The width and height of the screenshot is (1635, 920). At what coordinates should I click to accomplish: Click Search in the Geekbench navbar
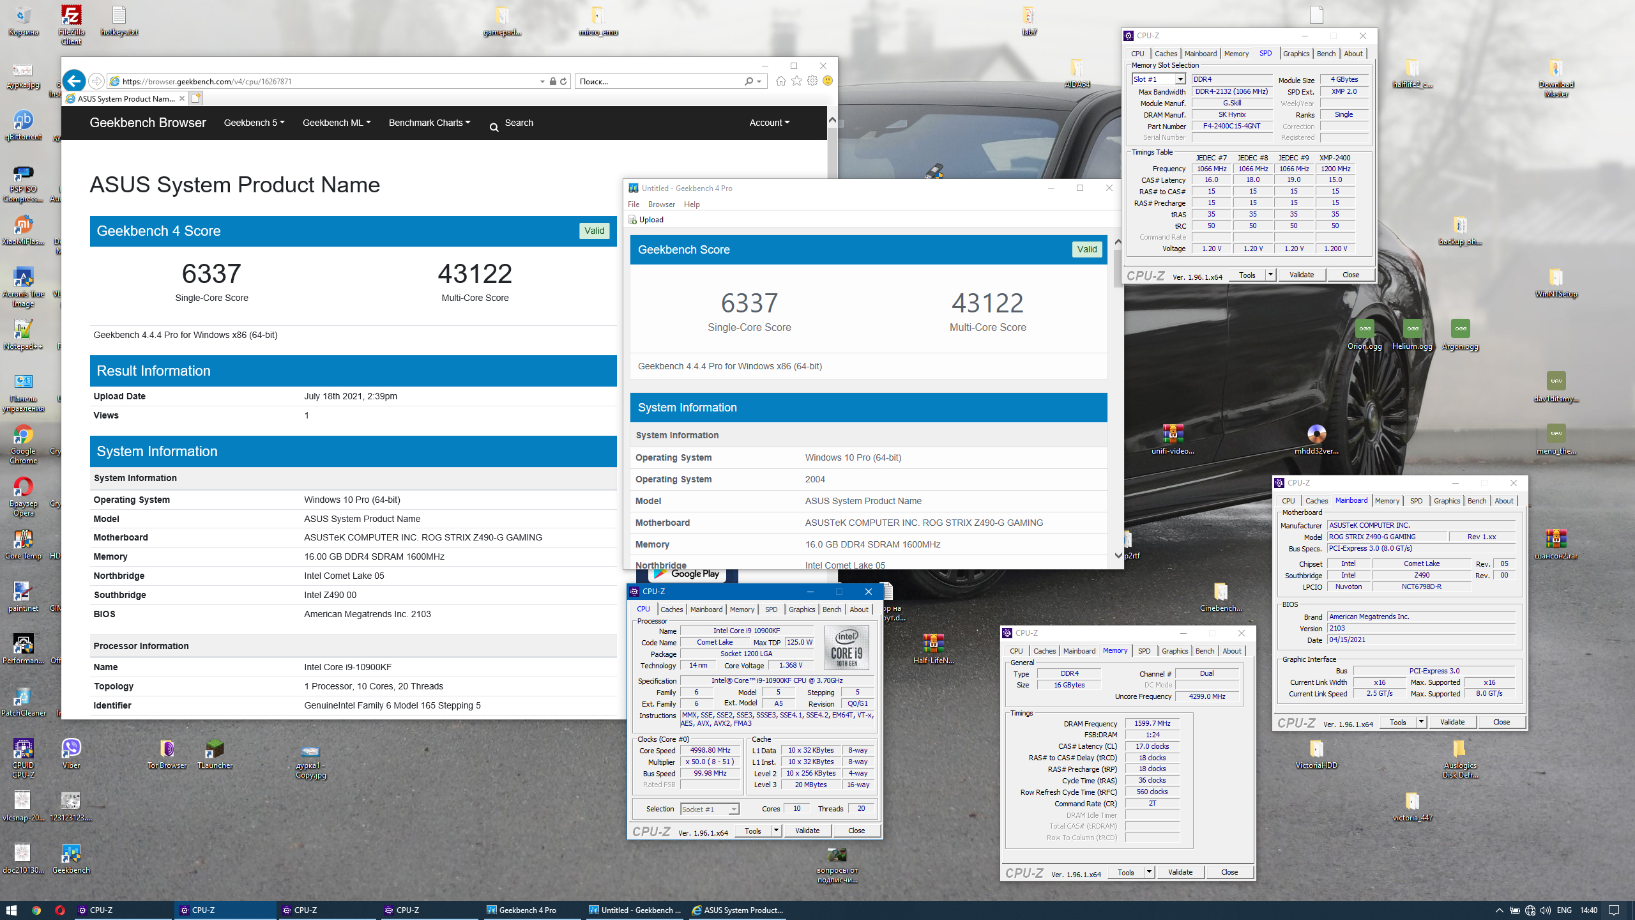tap(511, 123)
